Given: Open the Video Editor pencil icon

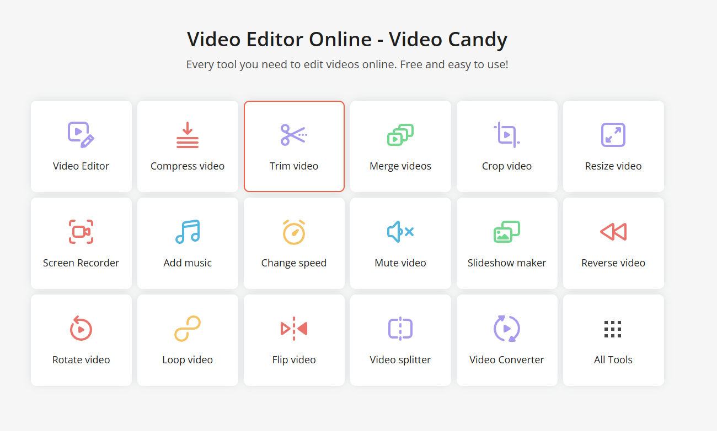Looking at the screenshot, I should pos(81,134).
